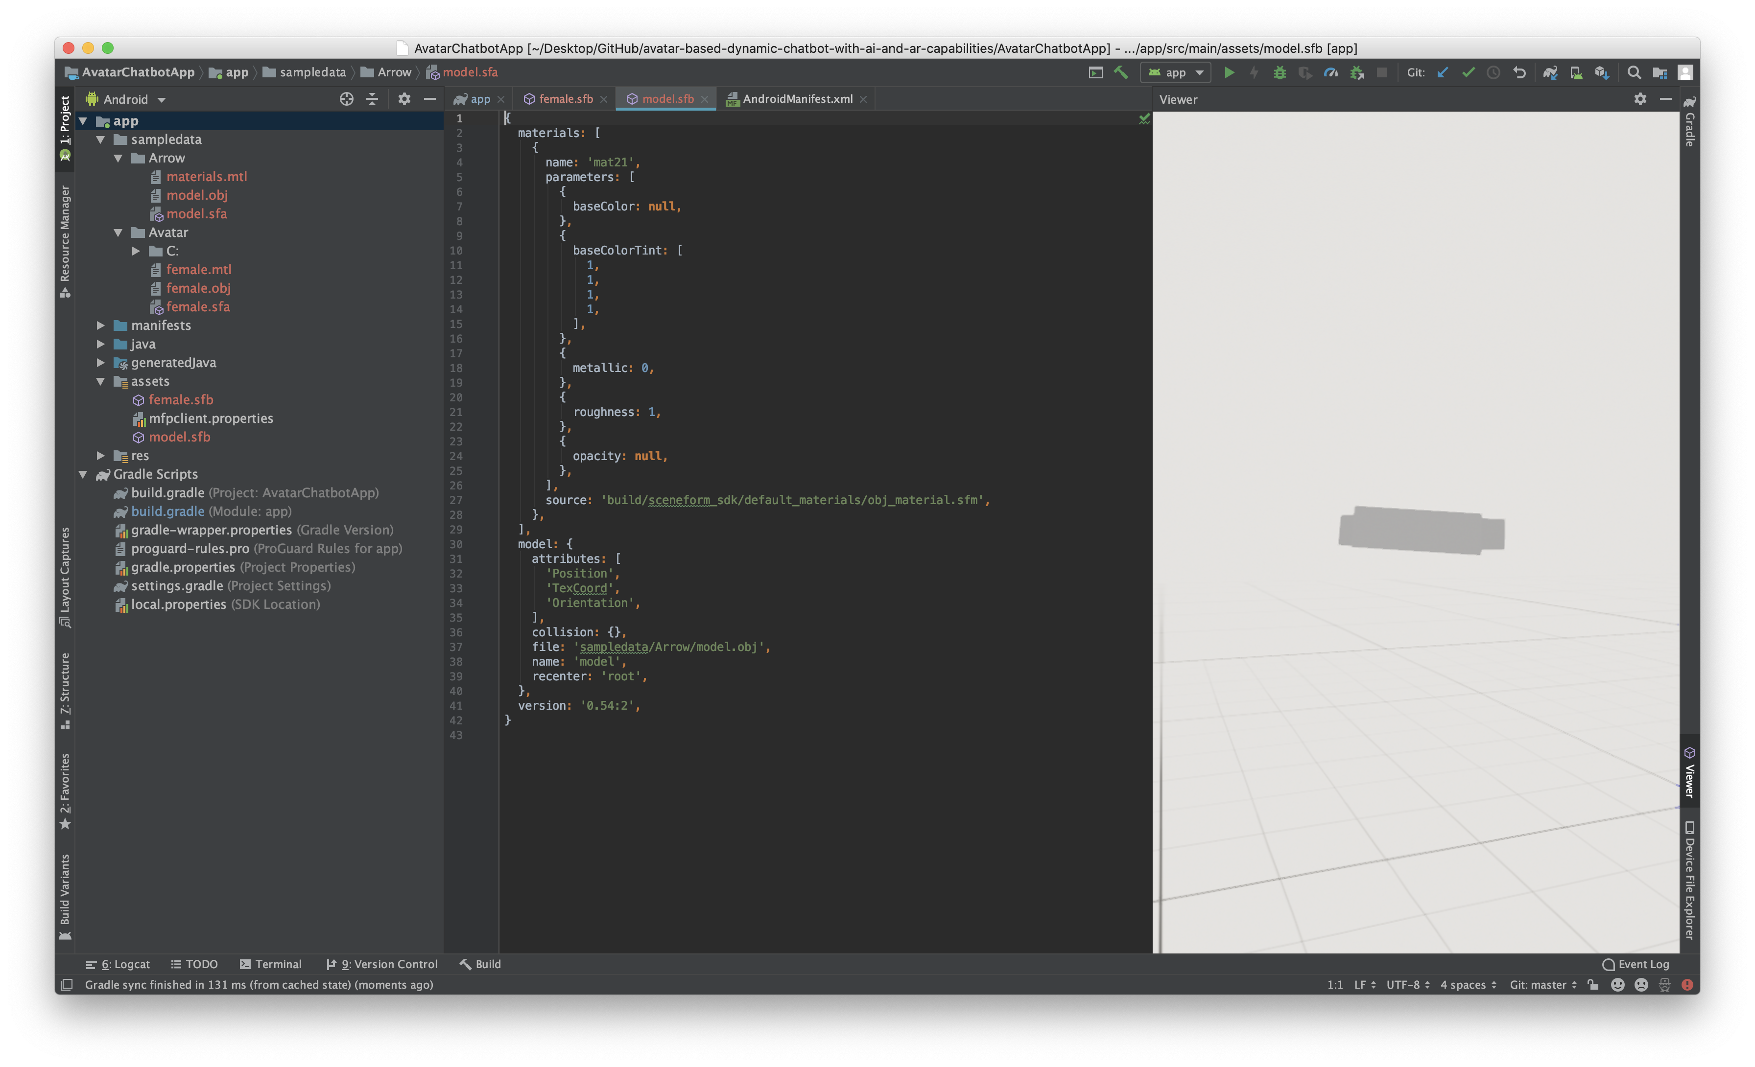Click the green Debug bug icon
The image size is (1755, 1067).
pos(1279,72)
